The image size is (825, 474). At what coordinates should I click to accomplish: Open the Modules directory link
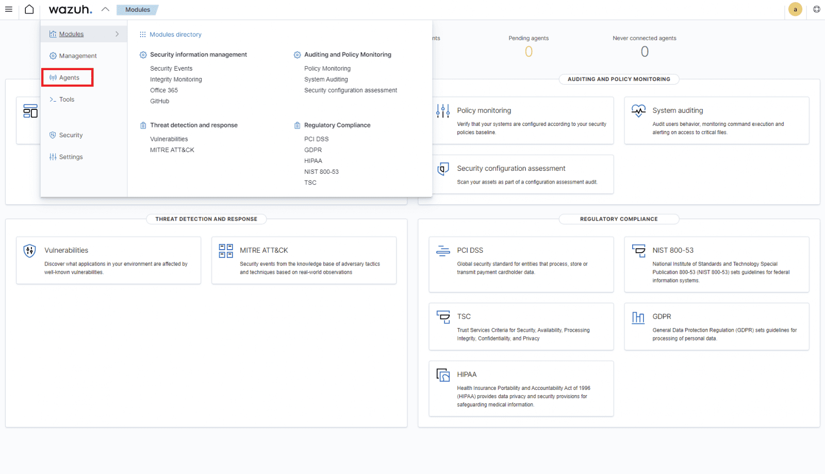tap(175, 35)
